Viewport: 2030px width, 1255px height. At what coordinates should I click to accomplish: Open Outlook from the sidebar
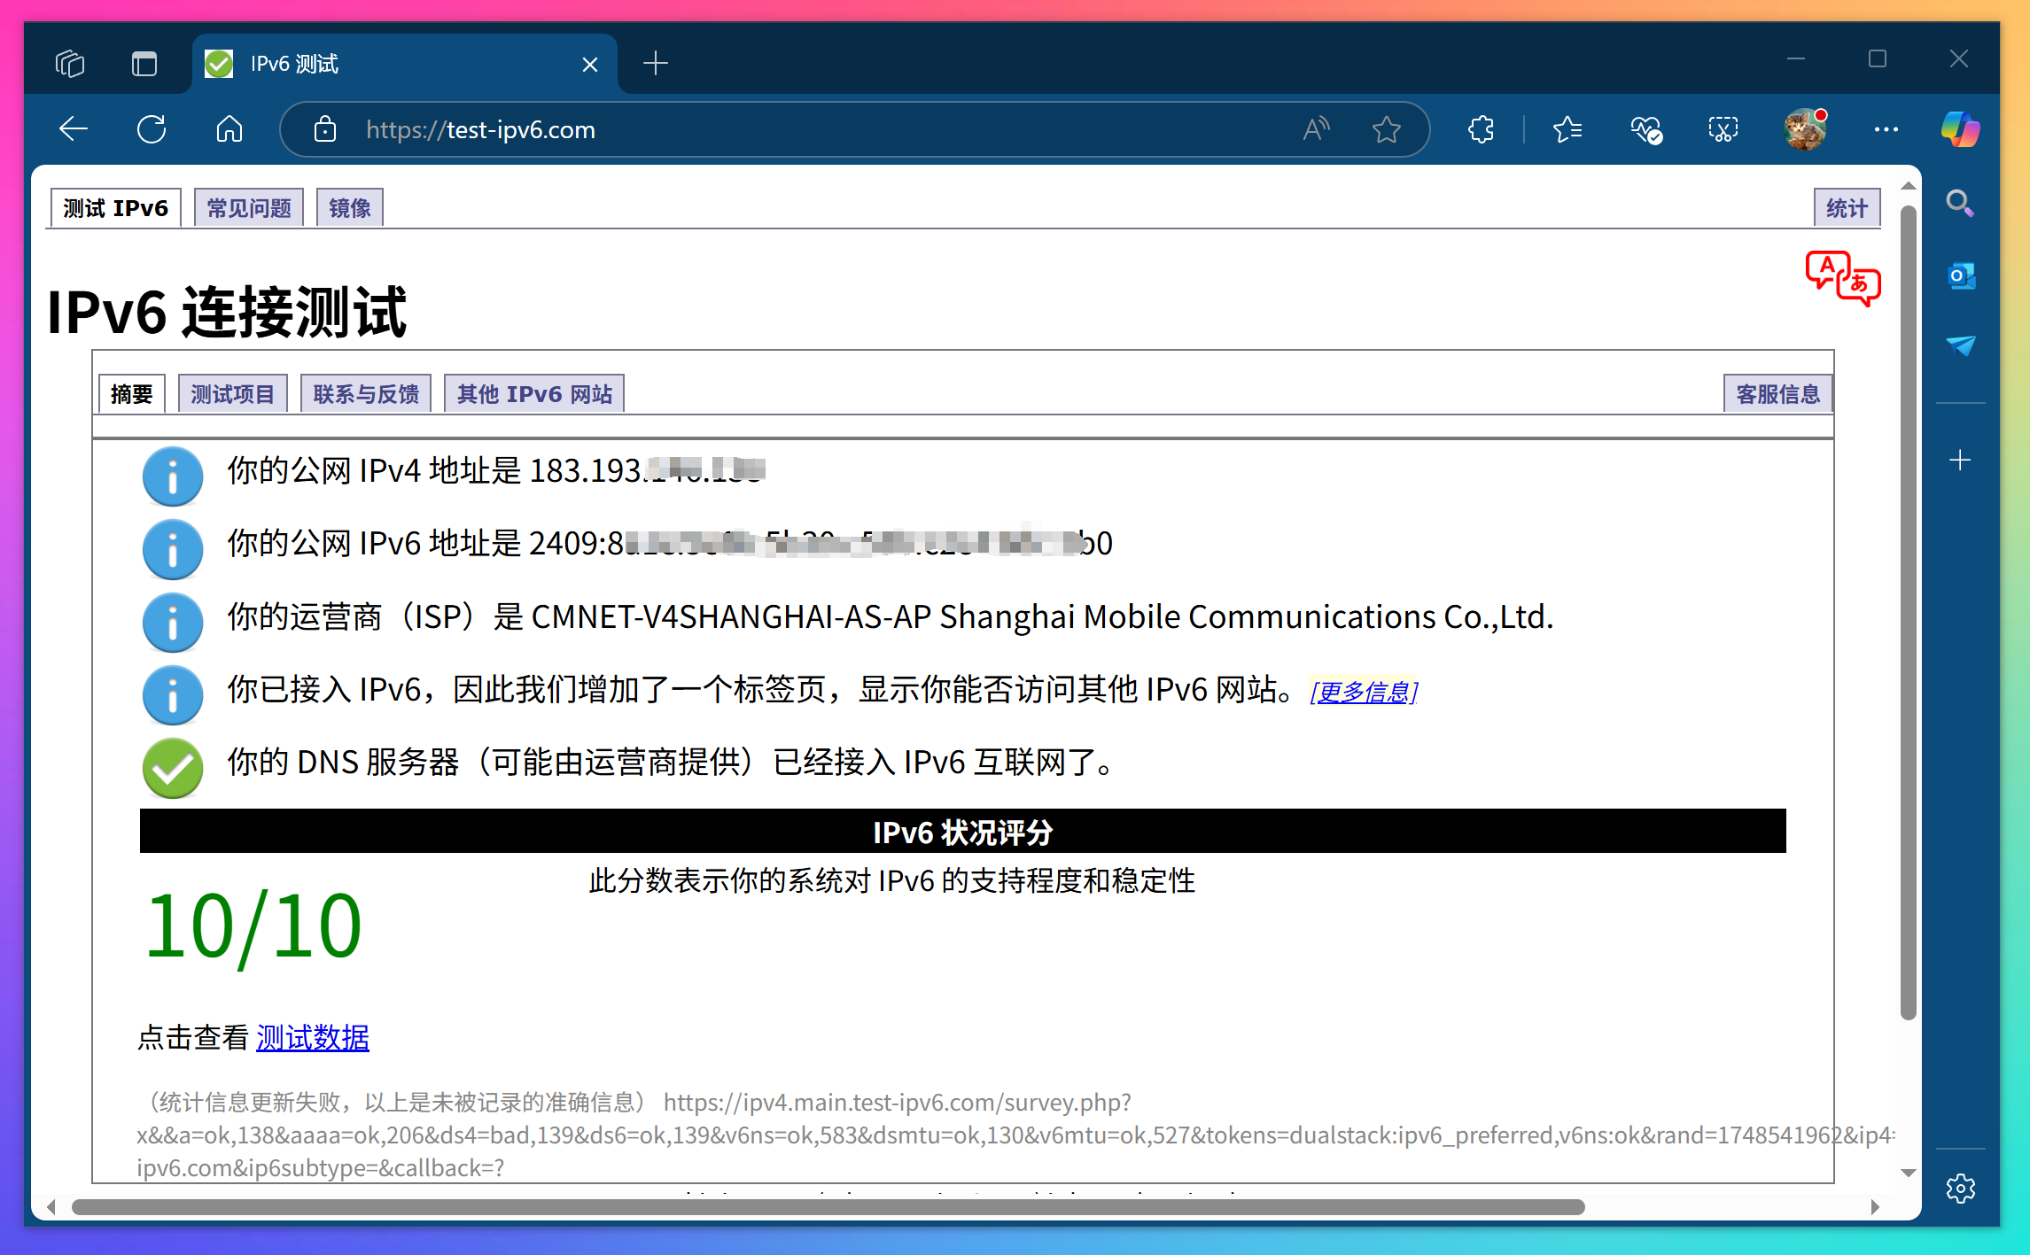[1961, 275]
